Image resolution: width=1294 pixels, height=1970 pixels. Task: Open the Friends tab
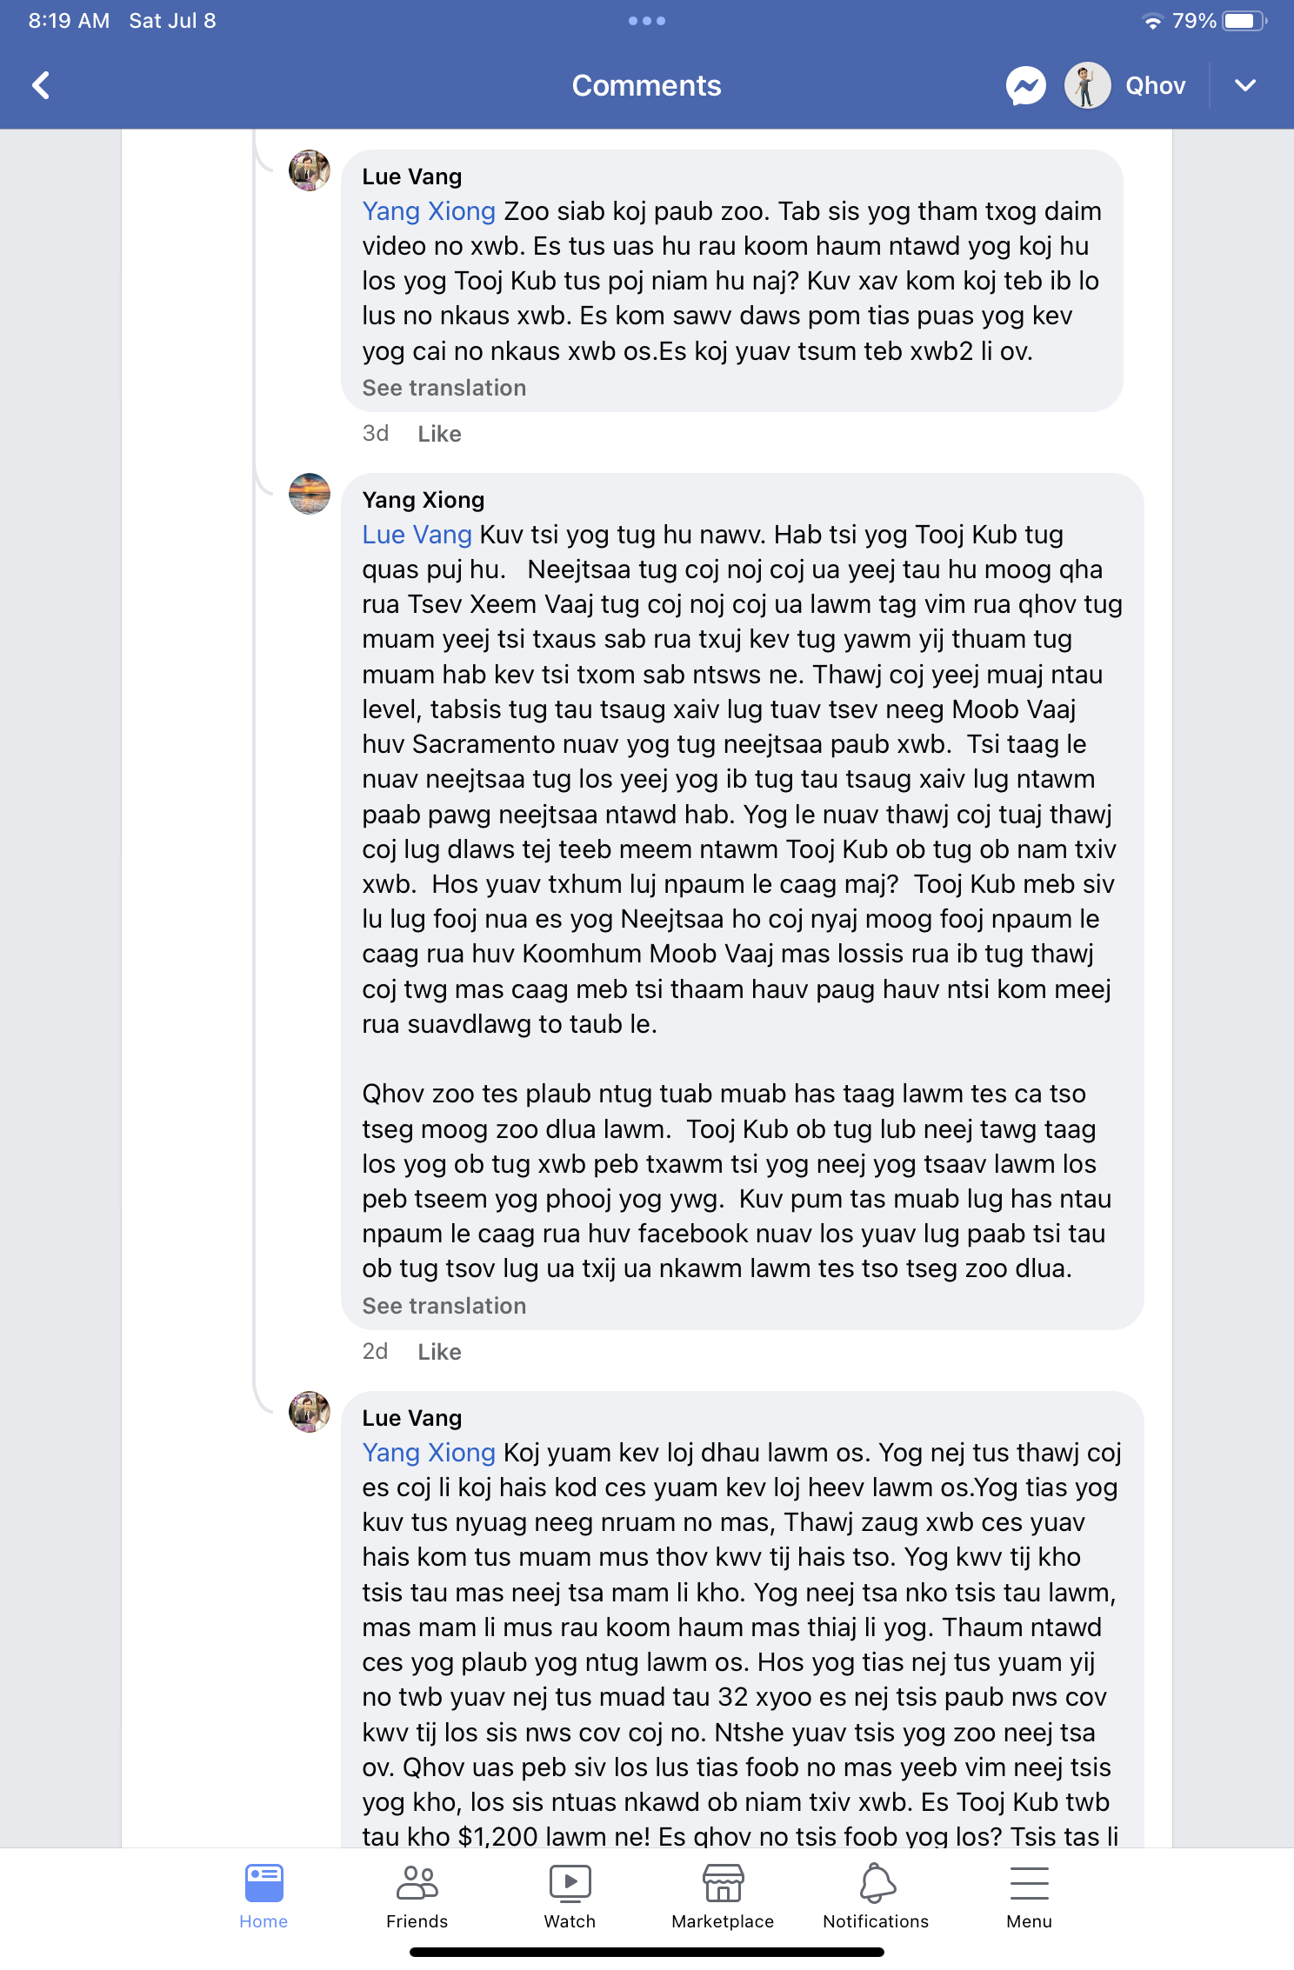(417, 1896)
